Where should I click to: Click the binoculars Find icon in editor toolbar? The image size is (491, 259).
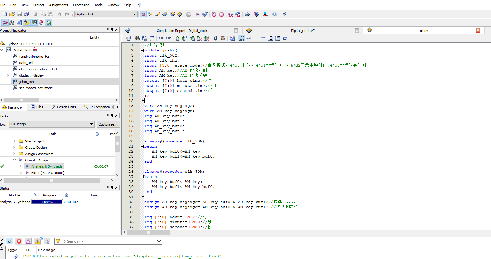click(x=137, y=38)
